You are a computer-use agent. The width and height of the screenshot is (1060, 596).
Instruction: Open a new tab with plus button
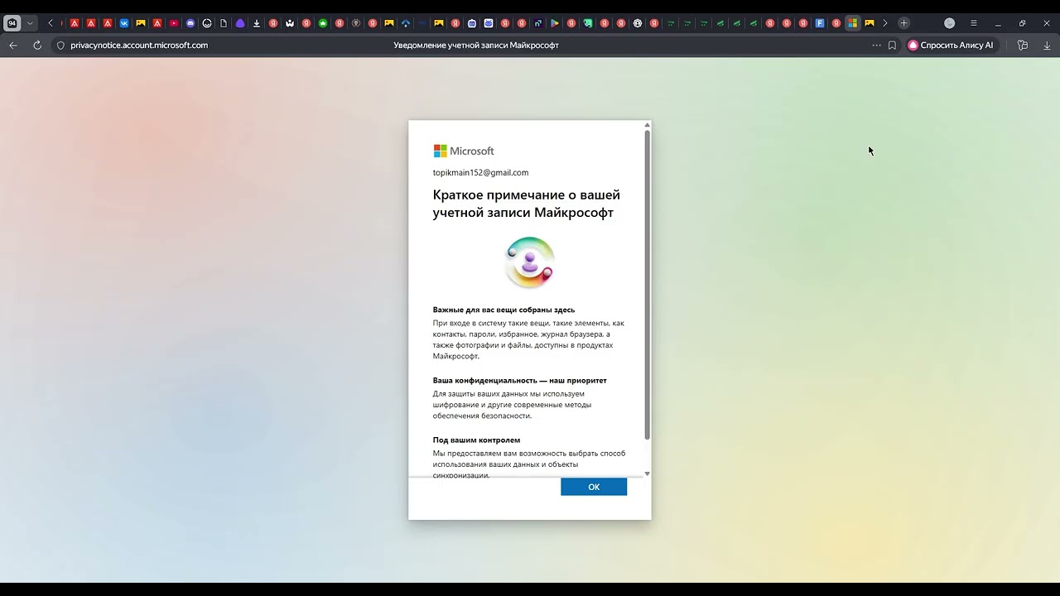(x=903, y=23)
